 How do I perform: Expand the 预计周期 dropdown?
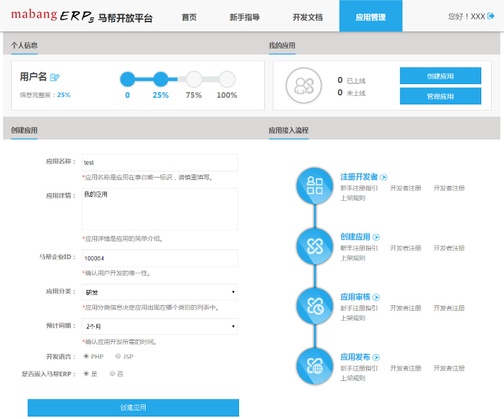(x=160, y=326)
